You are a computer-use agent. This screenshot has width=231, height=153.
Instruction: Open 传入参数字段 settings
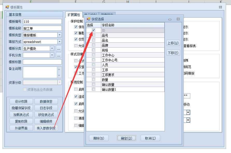pos(46,128)
